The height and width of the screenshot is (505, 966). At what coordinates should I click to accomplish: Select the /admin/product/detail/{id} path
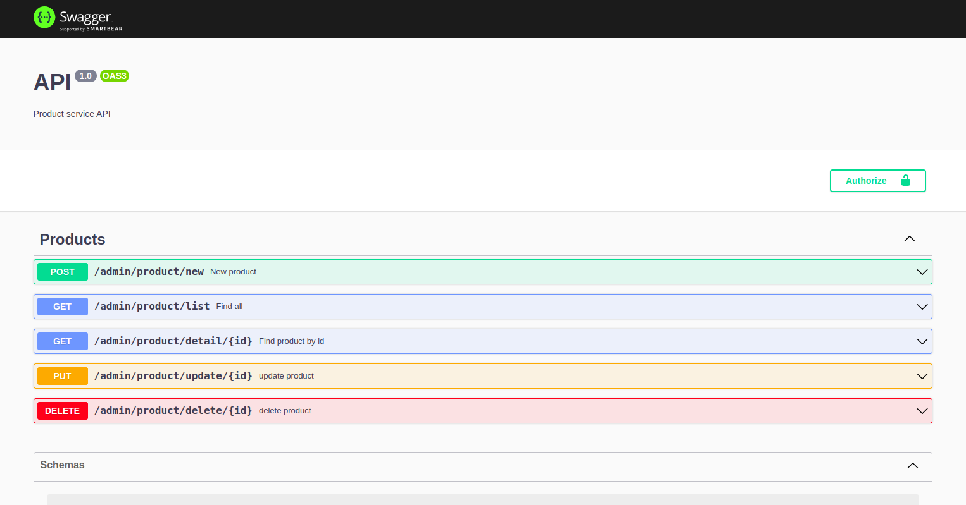click(173, 341)
